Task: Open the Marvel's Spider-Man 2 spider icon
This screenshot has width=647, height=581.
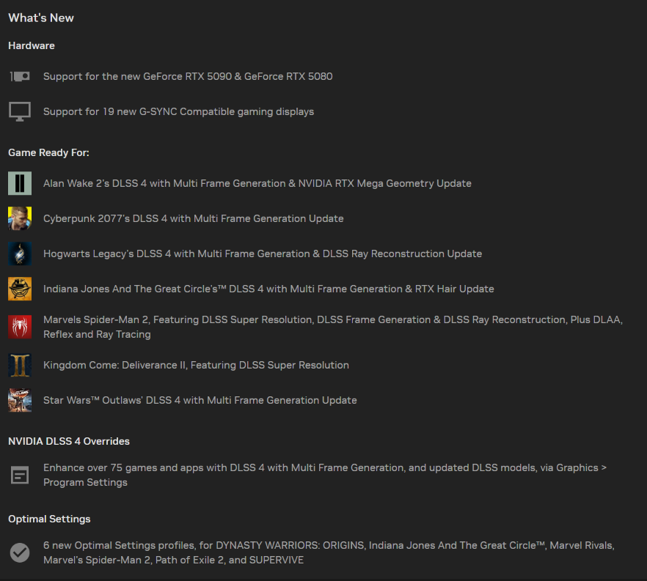Action: (20, 327)
